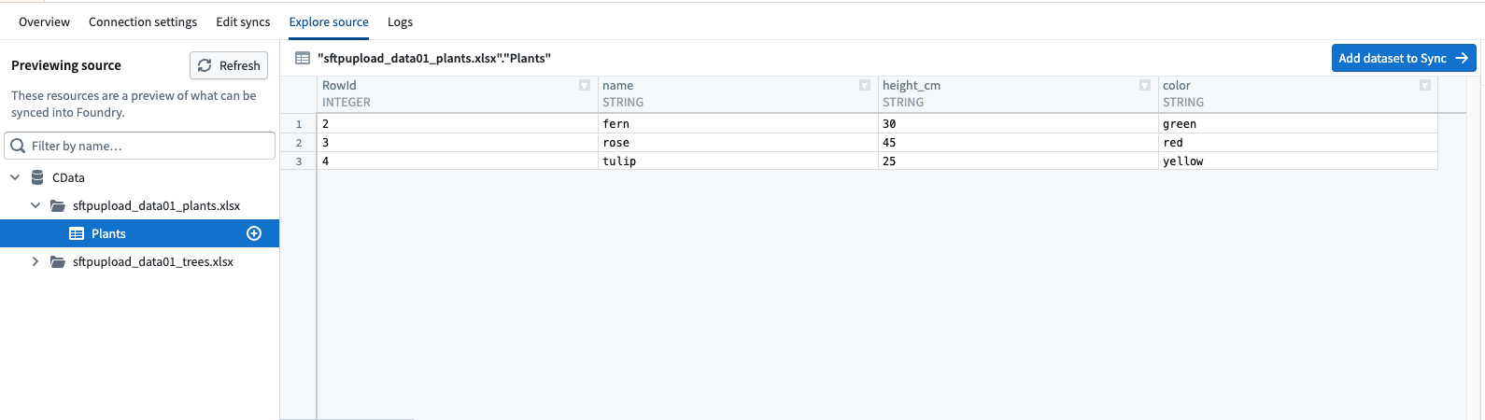The image size is (1485, 420).
Task: Select the Plants table in tree
Action: coord(140,233)
